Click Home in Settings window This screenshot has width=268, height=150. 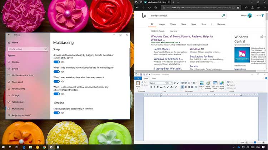[x=15, y=43]
